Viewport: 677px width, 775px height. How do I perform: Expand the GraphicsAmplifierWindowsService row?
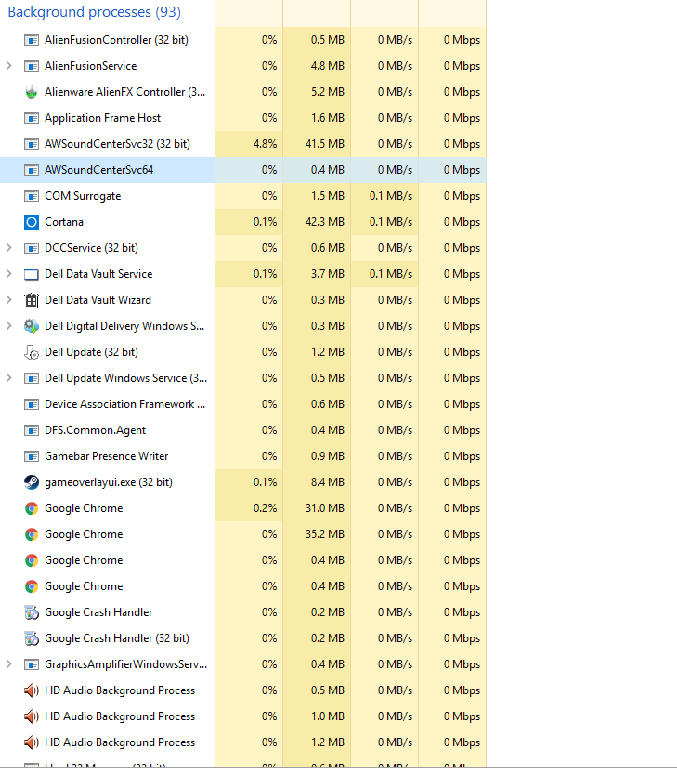tap(9, 663)
